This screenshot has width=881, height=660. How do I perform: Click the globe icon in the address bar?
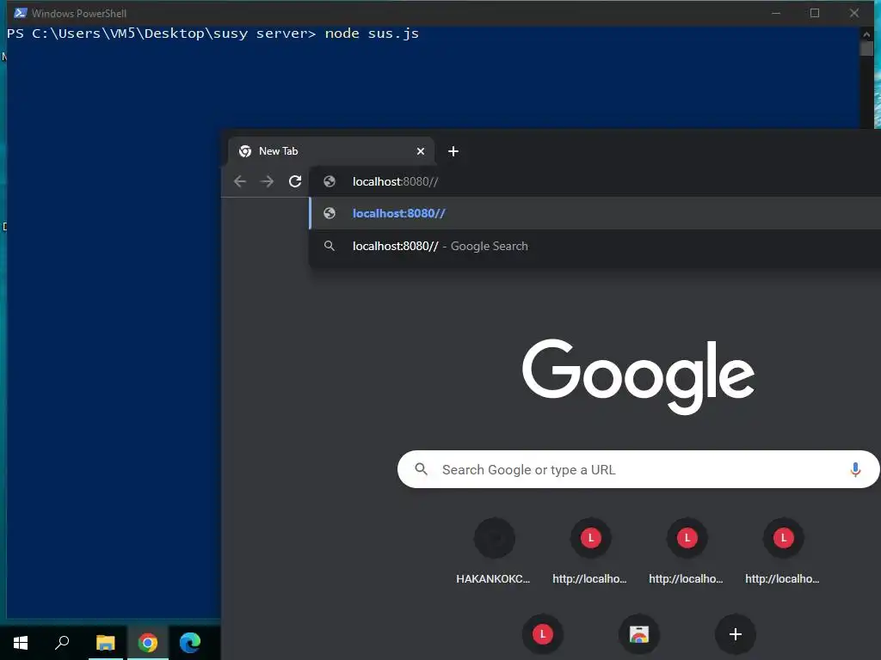(330, 181)
